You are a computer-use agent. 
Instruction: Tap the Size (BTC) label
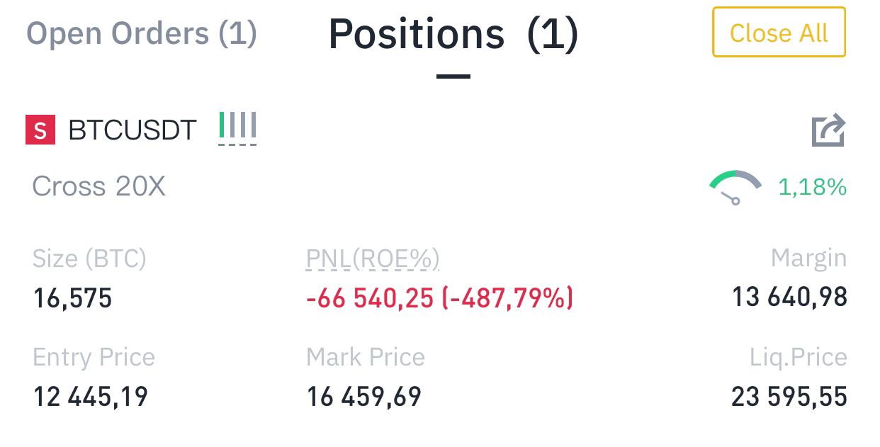coord(89,259)
